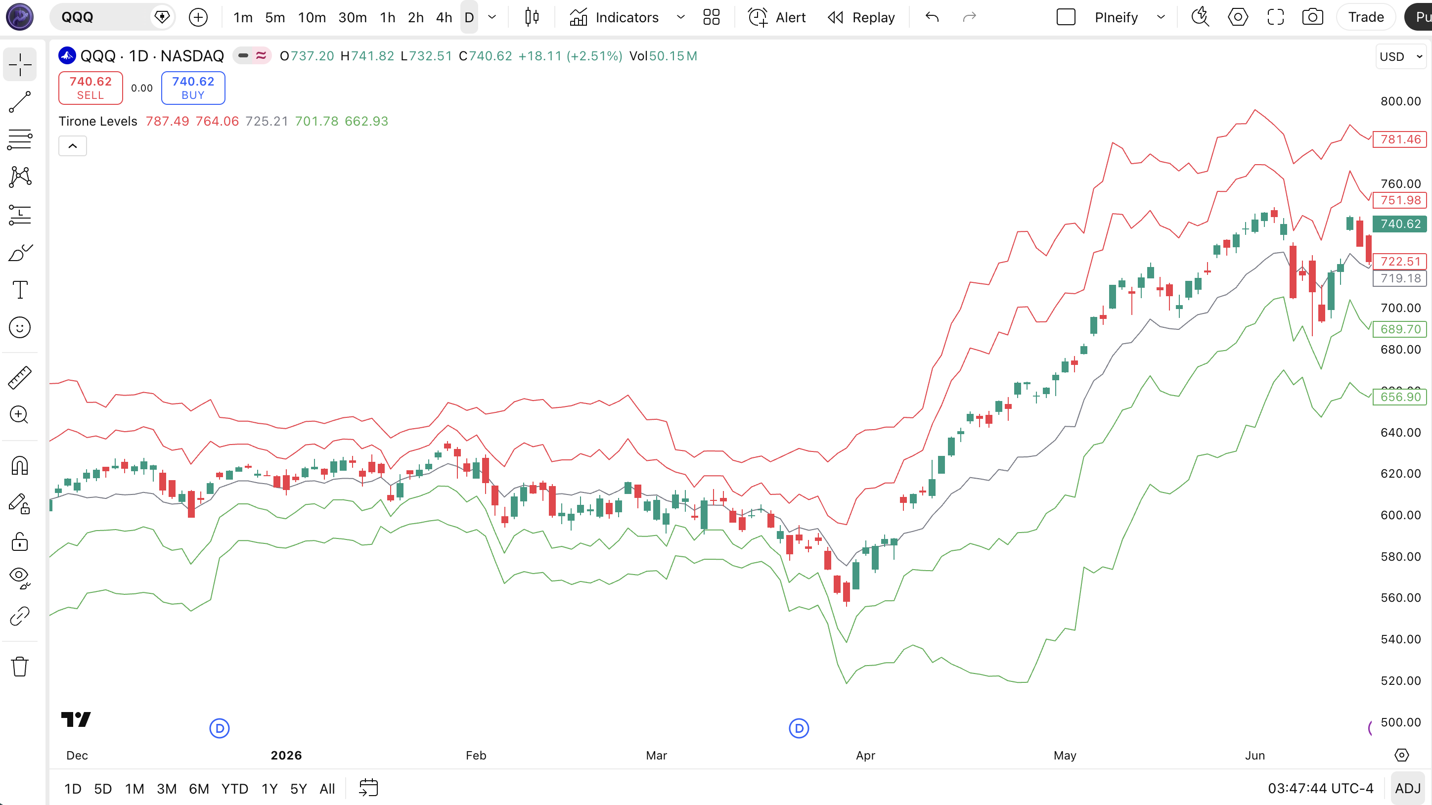Open indicator templates grid icon
Image resolution: width=1432 pixels, height=805 pixels.
click(712, 17)
